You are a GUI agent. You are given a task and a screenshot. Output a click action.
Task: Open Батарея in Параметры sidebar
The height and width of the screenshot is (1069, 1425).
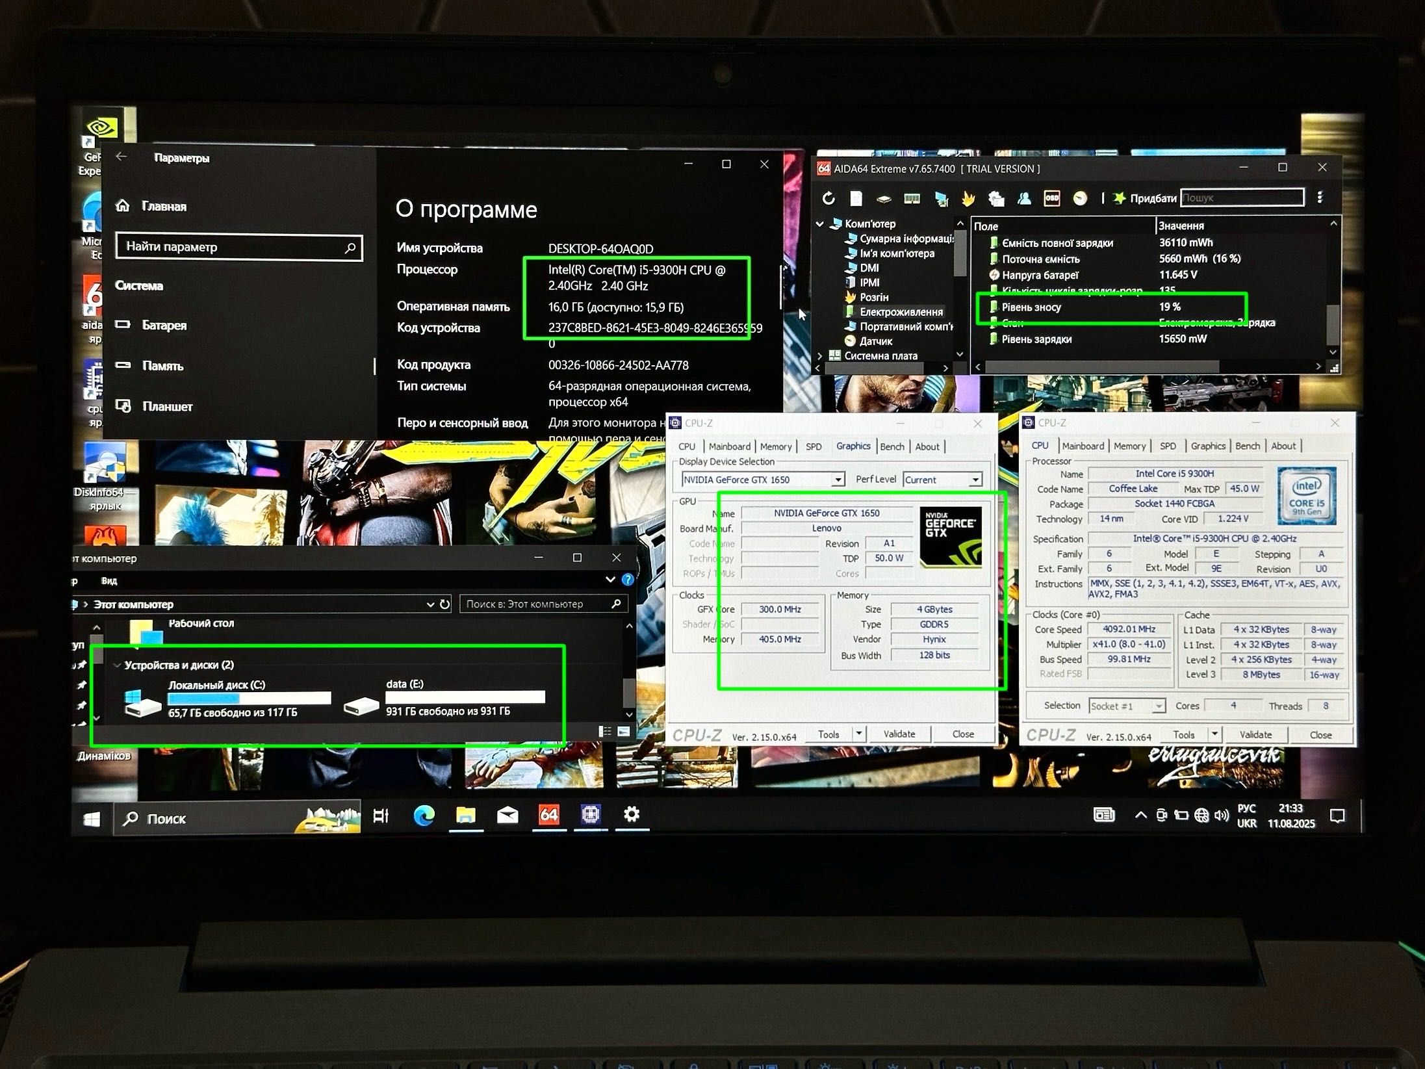pos(151,325)
